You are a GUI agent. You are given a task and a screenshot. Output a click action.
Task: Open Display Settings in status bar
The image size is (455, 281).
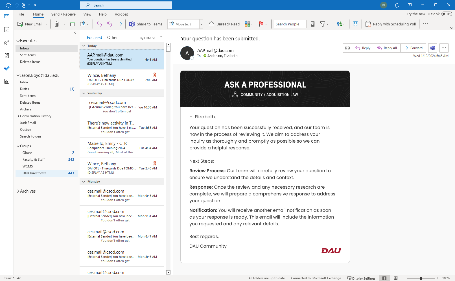[362, 278]
